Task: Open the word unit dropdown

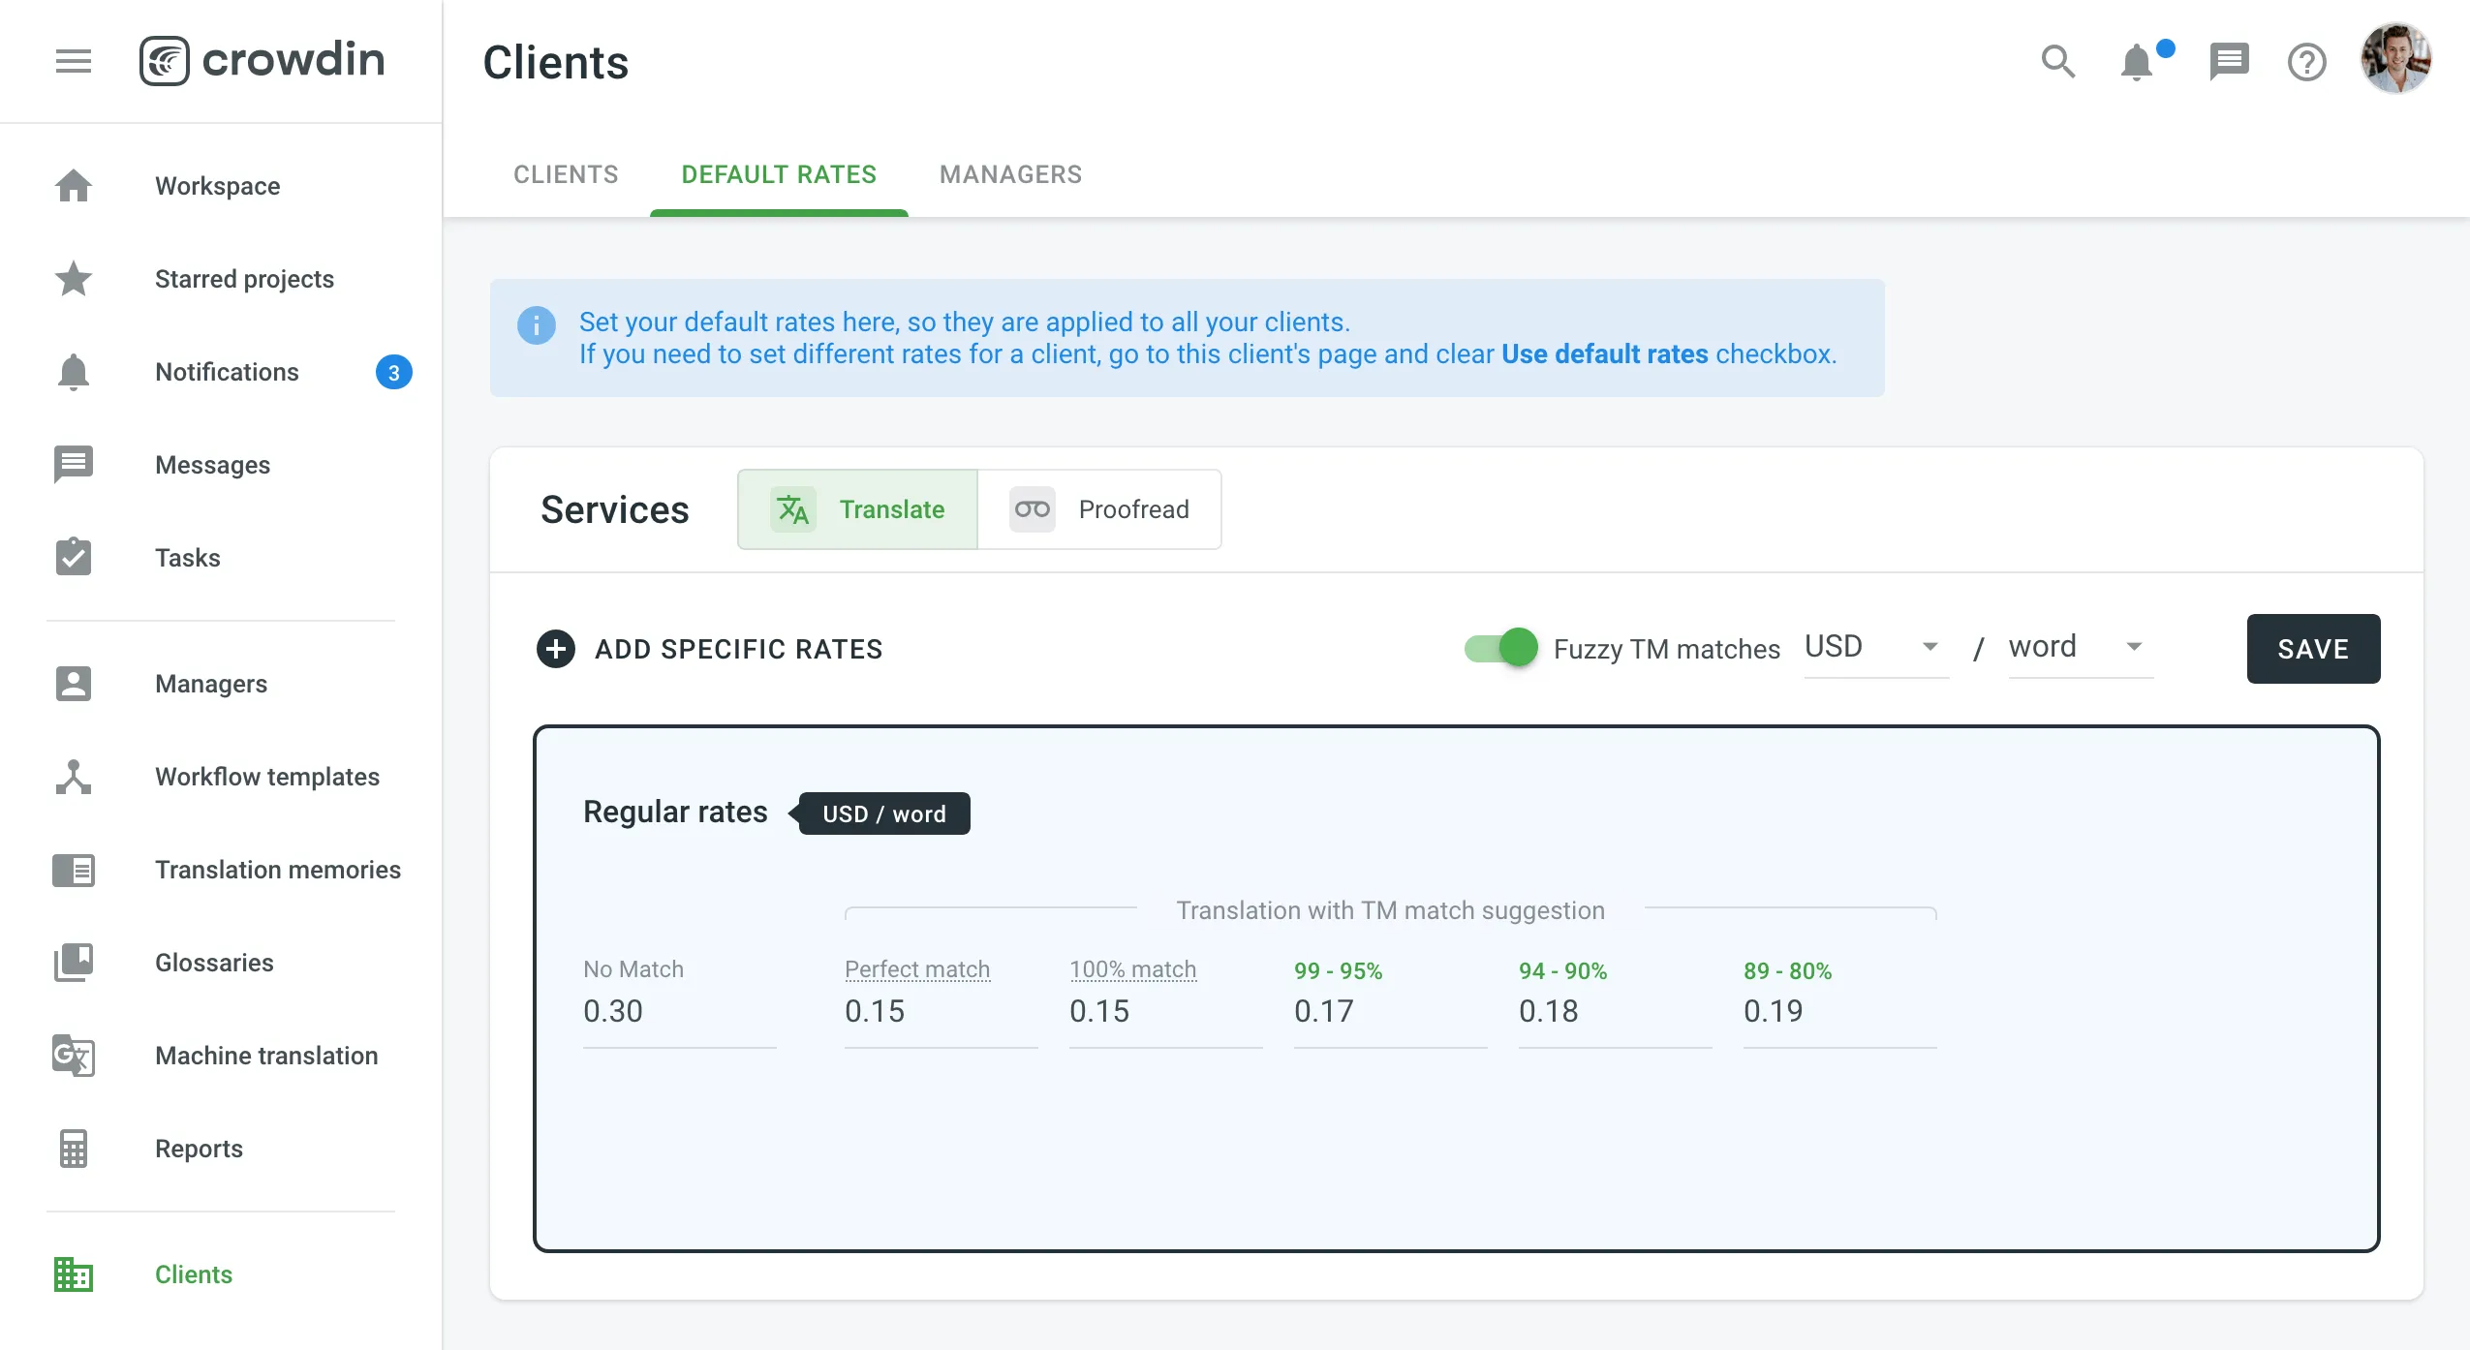Action: (x=2076, y=647)
